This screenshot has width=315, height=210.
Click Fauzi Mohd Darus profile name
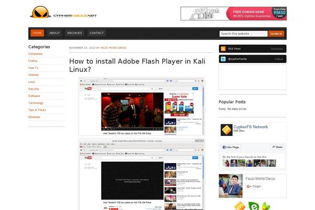tap(260, 178)
